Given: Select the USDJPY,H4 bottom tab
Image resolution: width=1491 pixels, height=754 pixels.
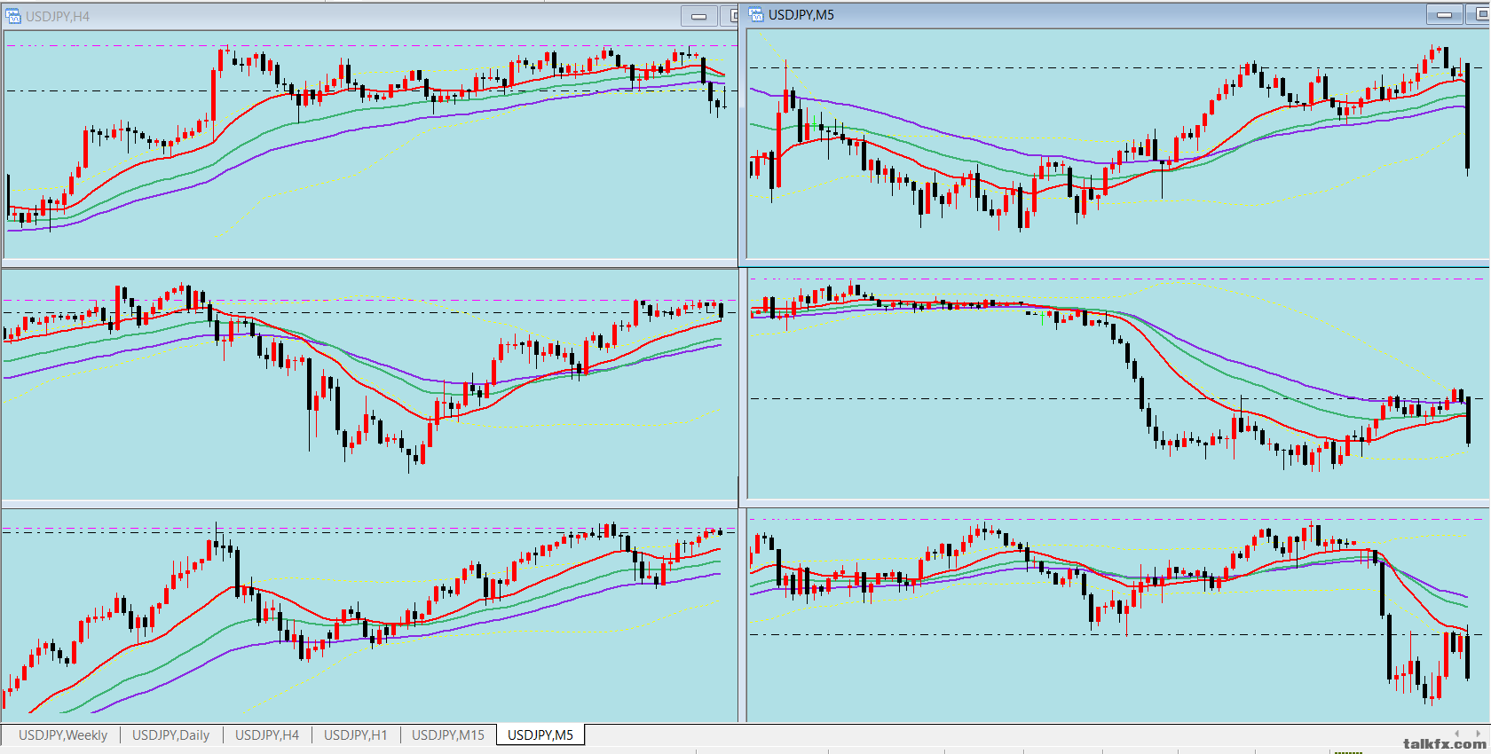Looking at the screenshot, I should 266,734.
